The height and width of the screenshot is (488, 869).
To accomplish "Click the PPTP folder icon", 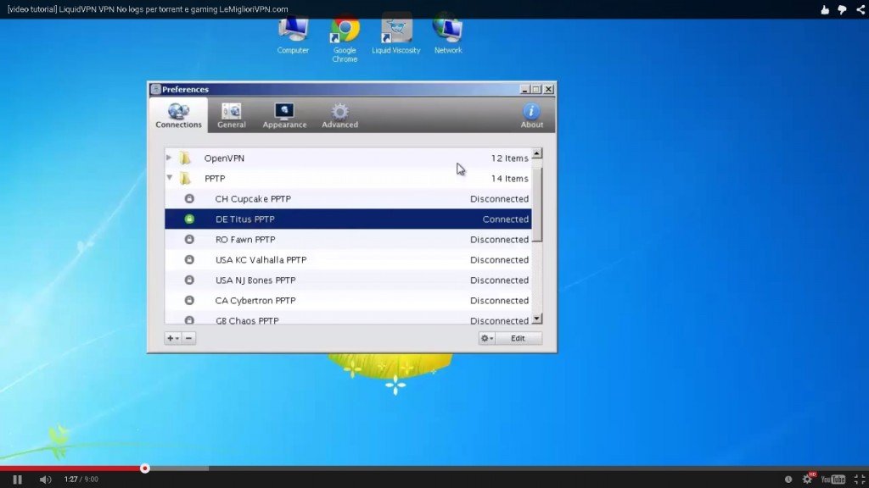I will (x=184, y=178).
